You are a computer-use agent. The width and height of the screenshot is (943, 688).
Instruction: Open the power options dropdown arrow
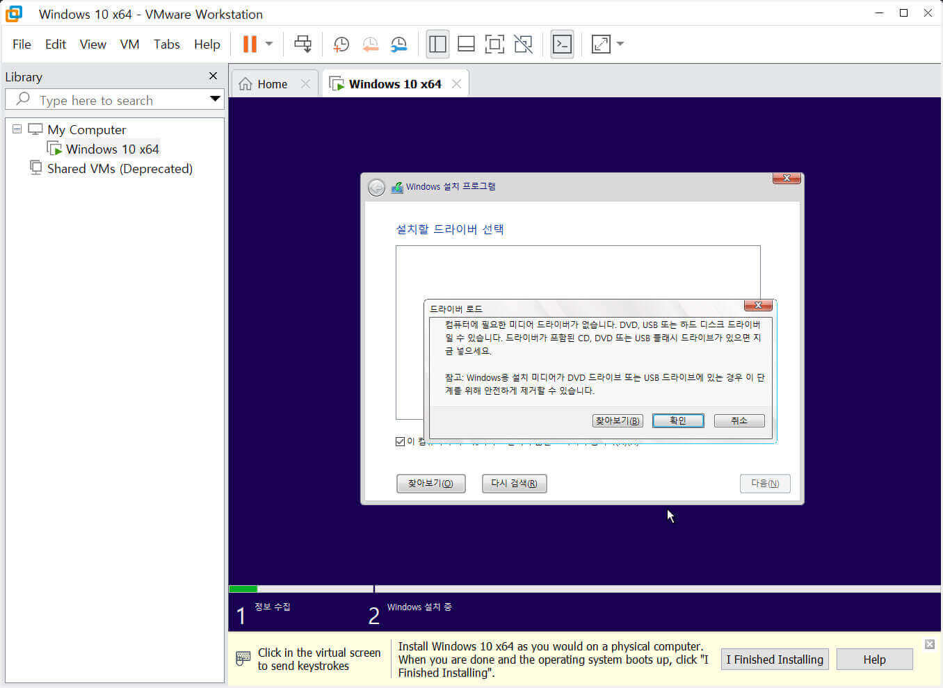(x=269, y=44)
